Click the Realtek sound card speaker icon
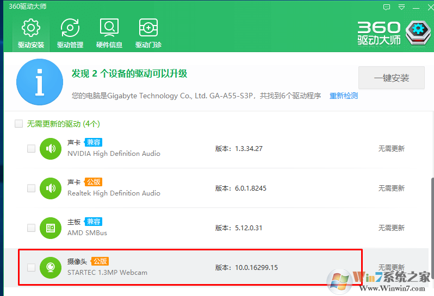434x296 pixels. 51,188
